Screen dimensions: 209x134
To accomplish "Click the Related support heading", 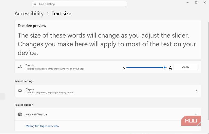I will (x=24, y=105).
